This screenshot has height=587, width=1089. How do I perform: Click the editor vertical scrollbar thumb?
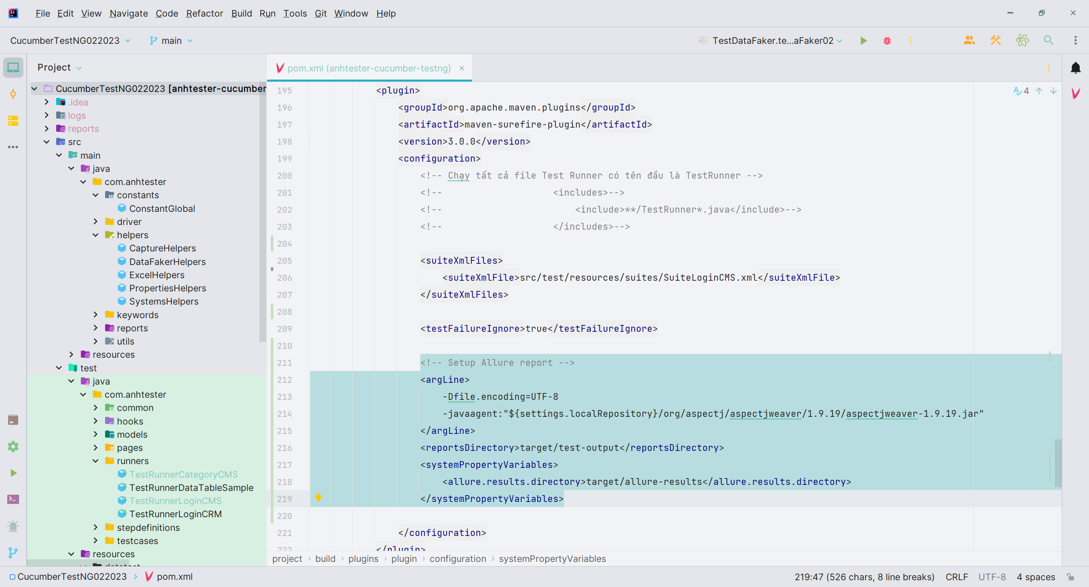point(1058,463)
